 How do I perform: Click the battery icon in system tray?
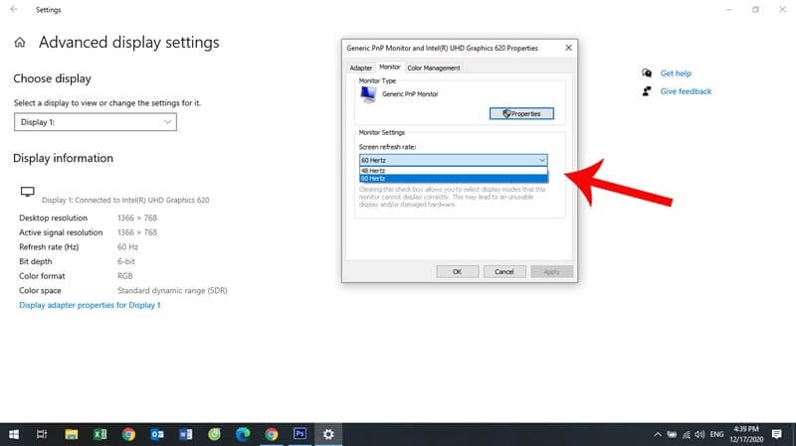tap(672, 434)
